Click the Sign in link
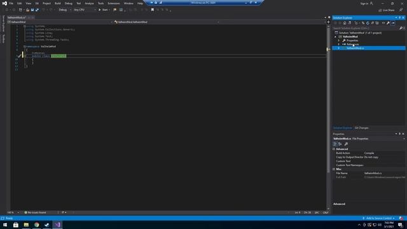This screenshot has height=229, width=407. pos(366,3)
